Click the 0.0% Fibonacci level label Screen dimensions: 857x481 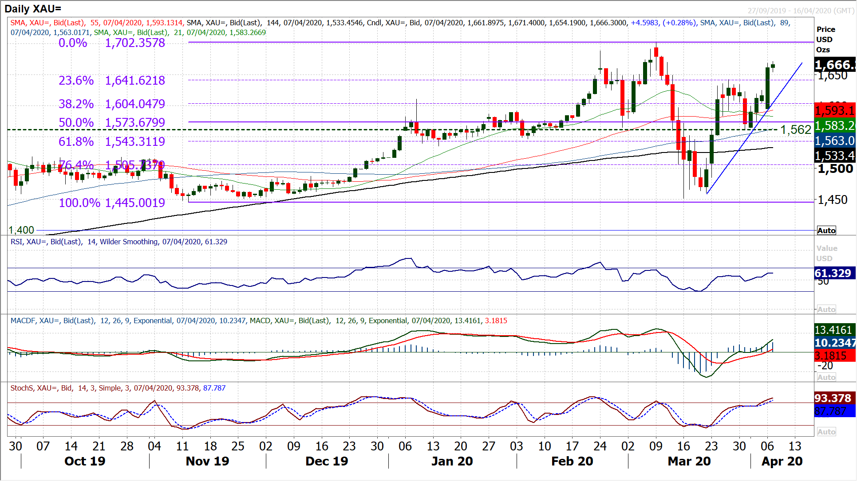tap(73, 43)
